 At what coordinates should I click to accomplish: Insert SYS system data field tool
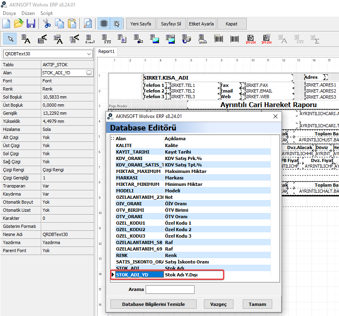[x=106, y=39]
